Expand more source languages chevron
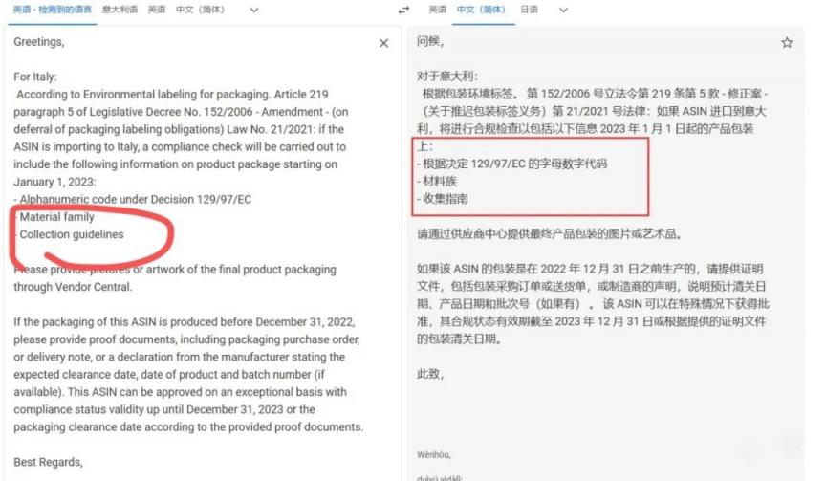 (x=254, y=10)
